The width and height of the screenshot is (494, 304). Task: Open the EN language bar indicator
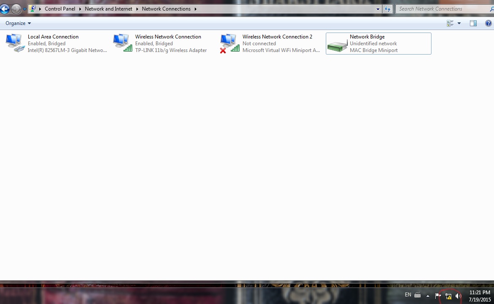(x=408, y=295)
